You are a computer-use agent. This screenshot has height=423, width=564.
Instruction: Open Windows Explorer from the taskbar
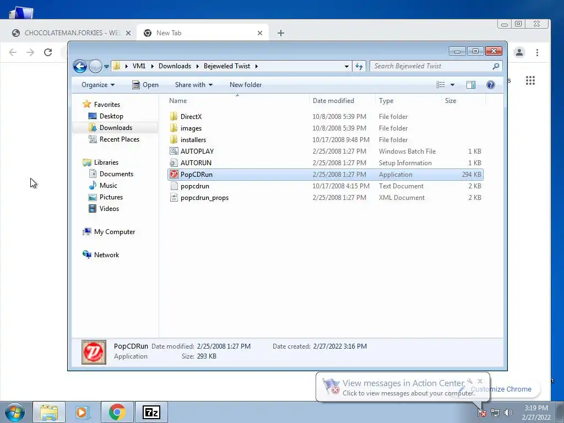tap(49, 412)
